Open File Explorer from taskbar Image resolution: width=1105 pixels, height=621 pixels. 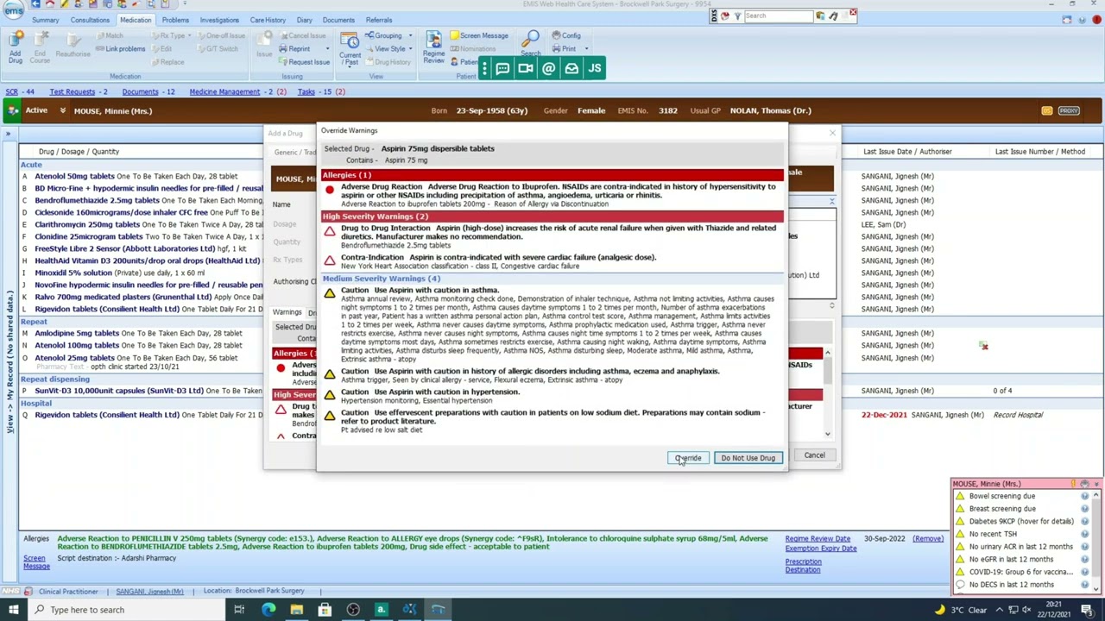(296, 610)
